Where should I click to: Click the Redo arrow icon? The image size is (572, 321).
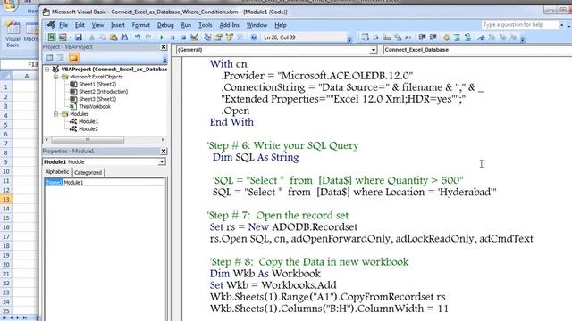click(148, 37)
